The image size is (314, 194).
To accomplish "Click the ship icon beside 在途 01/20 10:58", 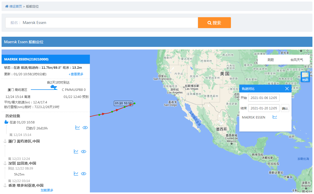I will coord(7,122).
